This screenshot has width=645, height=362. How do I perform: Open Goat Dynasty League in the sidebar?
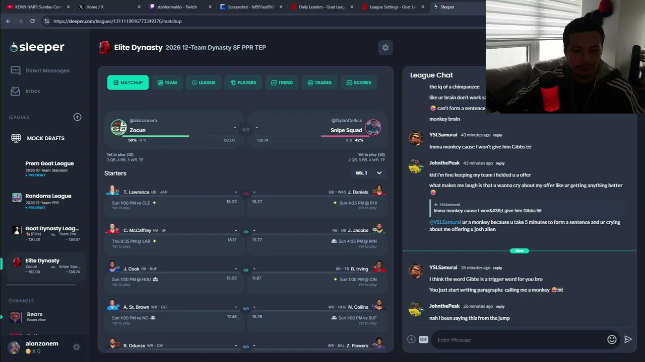click(45, 234)
